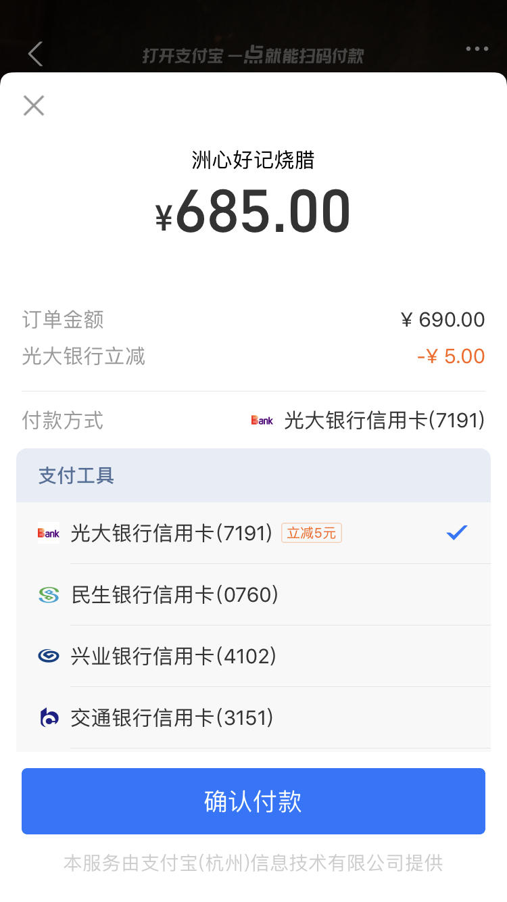Tap the blue checkmark on 光大银行信用卡

click(457, 533)
